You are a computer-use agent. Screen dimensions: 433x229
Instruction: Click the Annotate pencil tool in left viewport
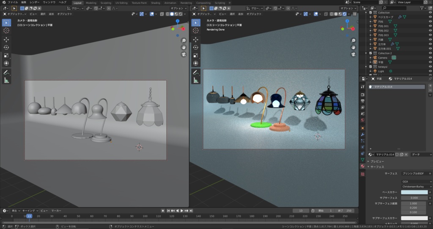[x=6, y=72]
